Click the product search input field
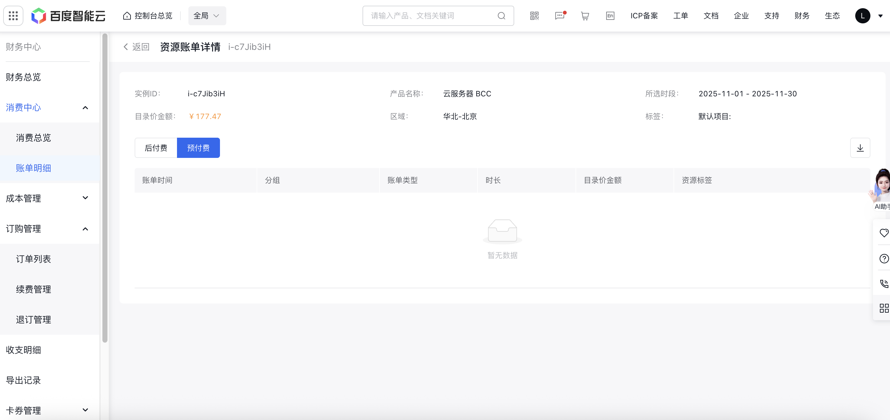Image resolution: width=890 pixels, height=420 pixels. [425, 15]
